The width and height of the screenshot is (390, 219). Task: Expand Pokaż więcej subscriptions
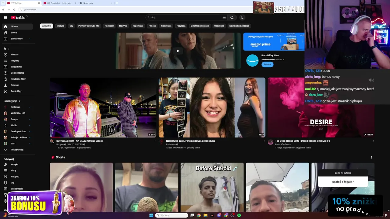(x=18, y=150)
